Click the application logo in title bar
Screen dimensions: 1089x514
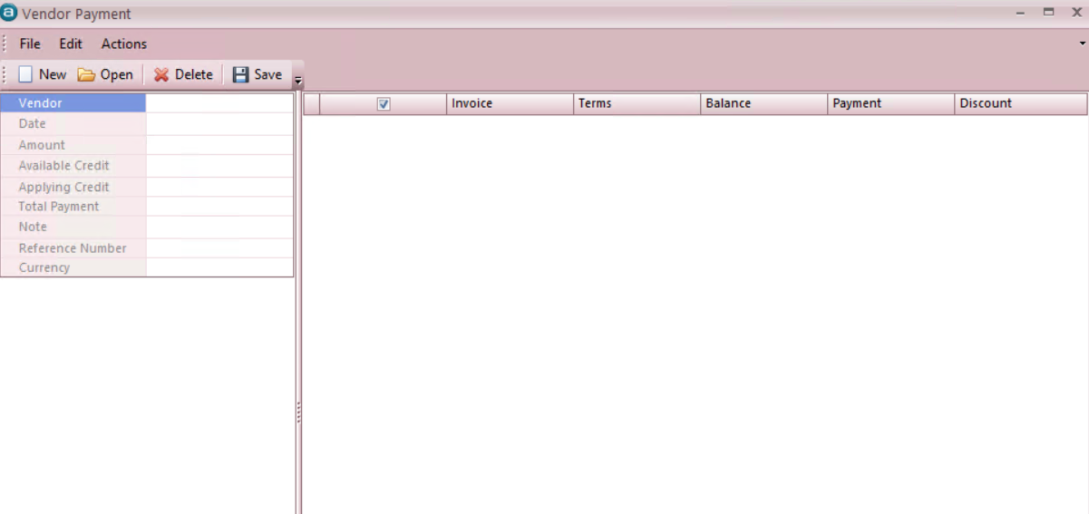[x=10, y=14]
